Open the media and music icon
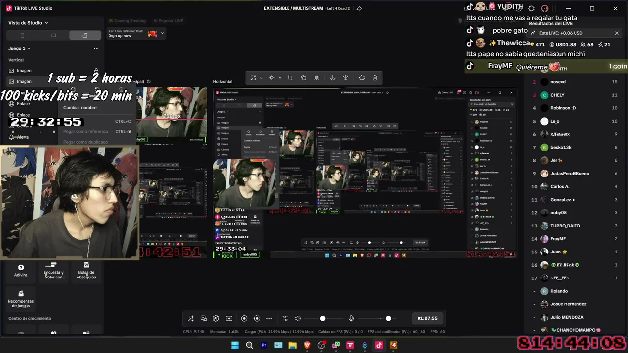The width and height of the screenshot is (628, 353). point(204,319)
